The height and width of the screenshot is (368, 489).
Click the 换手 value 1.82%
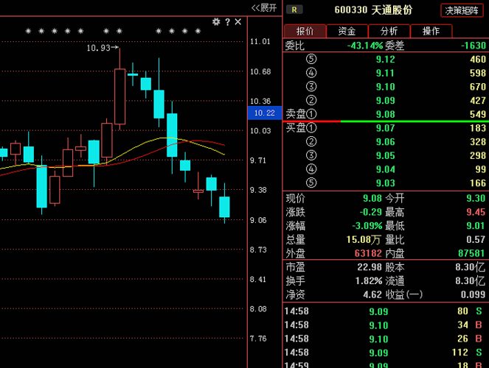tap(369, 281)
